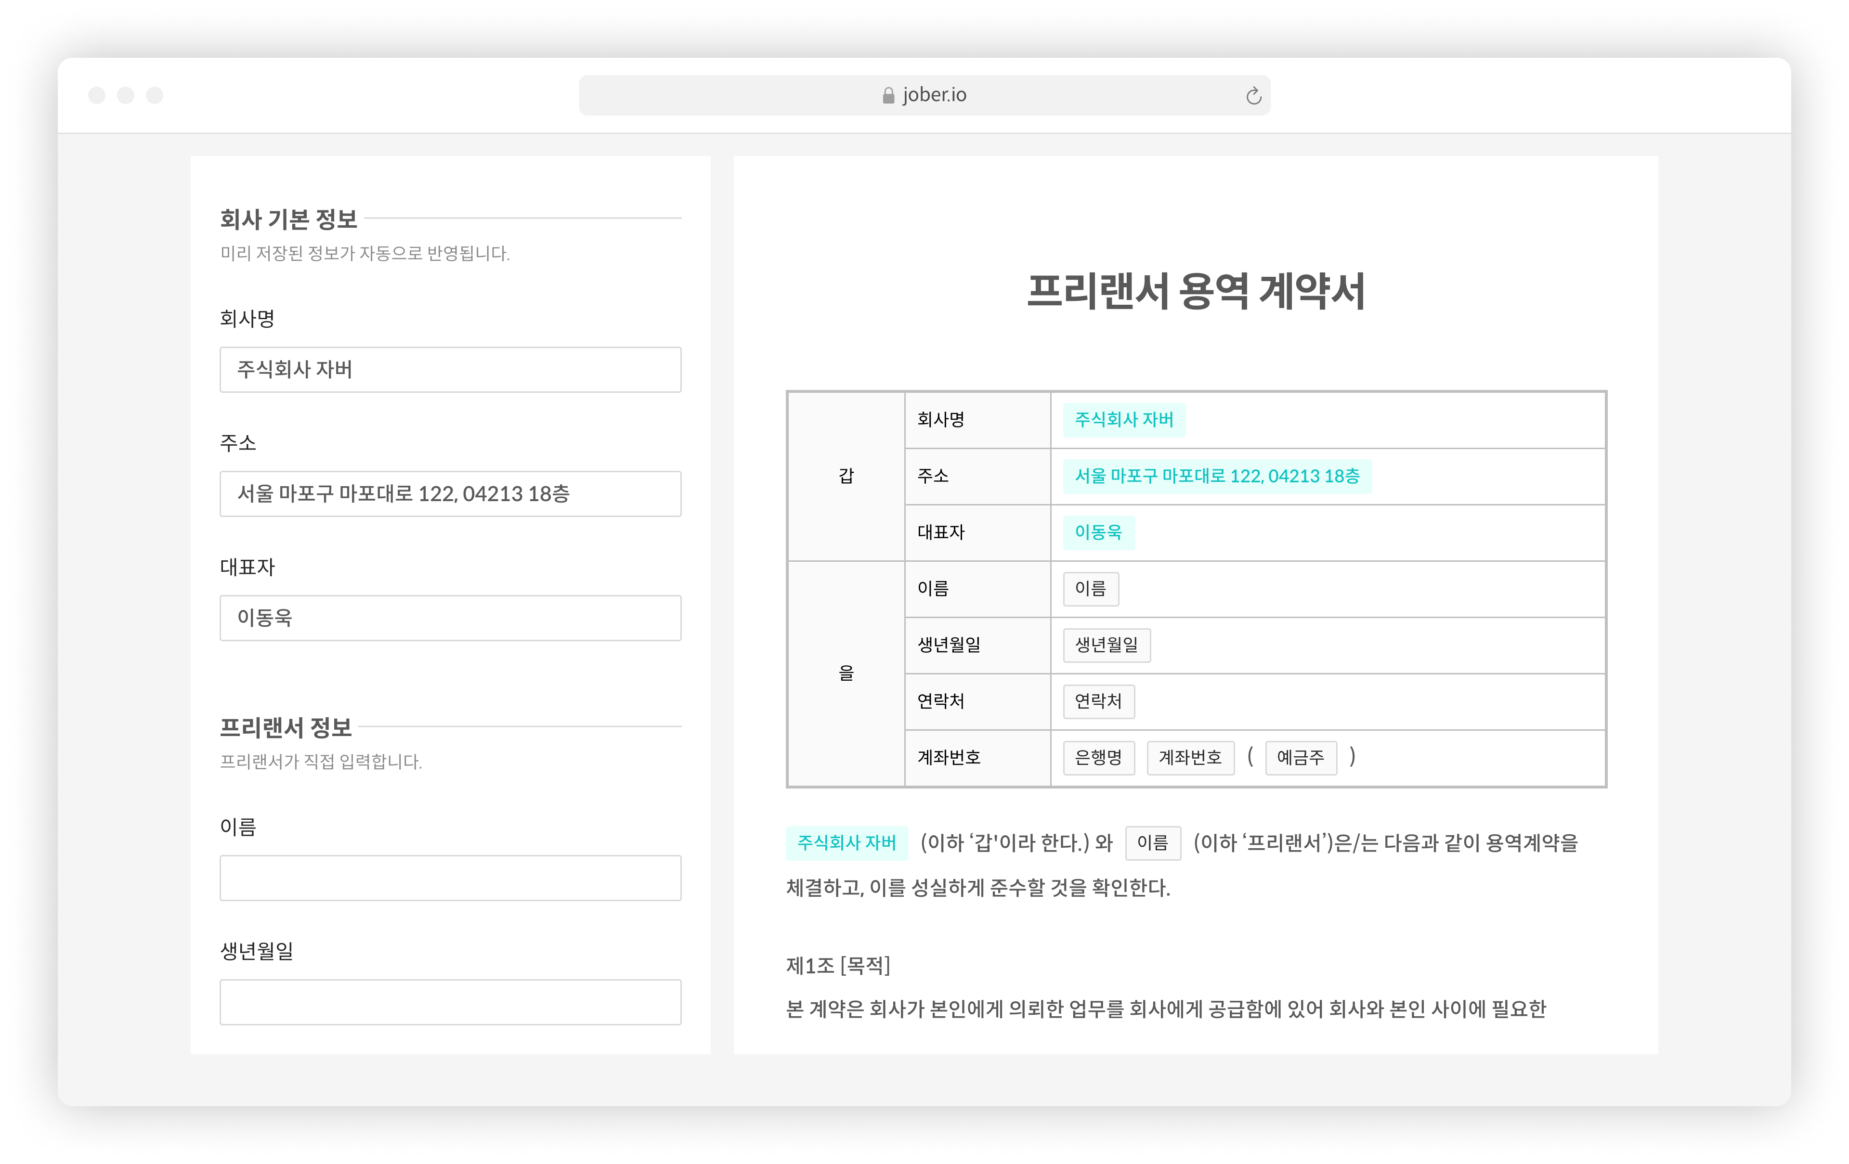1849x1164 pixels.
Task: Focus the empty 이름 input field
Action: 450,878
